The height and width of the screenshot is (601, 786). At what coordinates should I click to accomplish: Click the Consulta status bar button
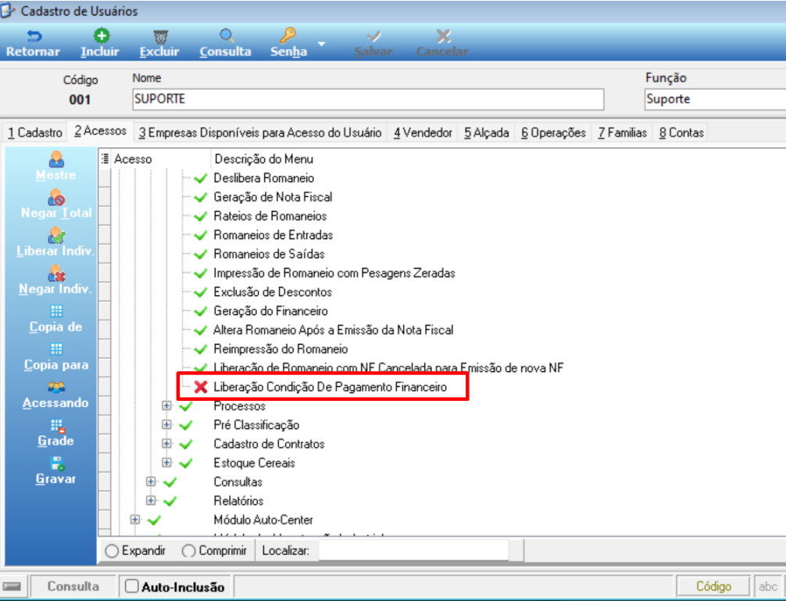pyautogui.click(x=73, y=586)
